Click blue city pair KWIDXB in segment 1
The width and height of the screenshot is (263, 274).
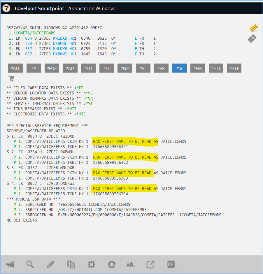[x=60, y=38]
